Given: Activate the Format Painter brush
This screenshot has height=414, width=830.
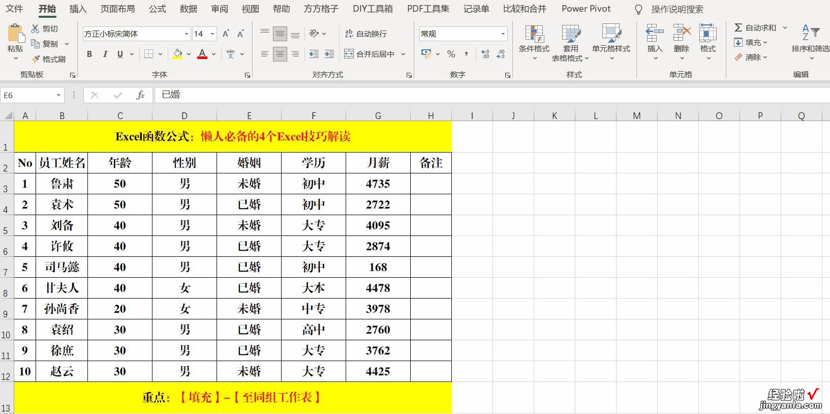Looking at the screenshot, I should coord(36,59).
